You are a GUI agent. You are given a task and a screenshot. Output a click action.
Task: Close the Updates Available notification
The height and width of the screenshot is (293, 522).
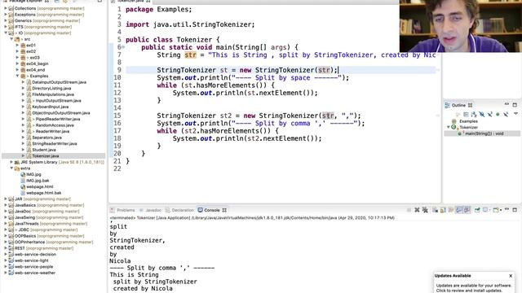coord(511,276)
